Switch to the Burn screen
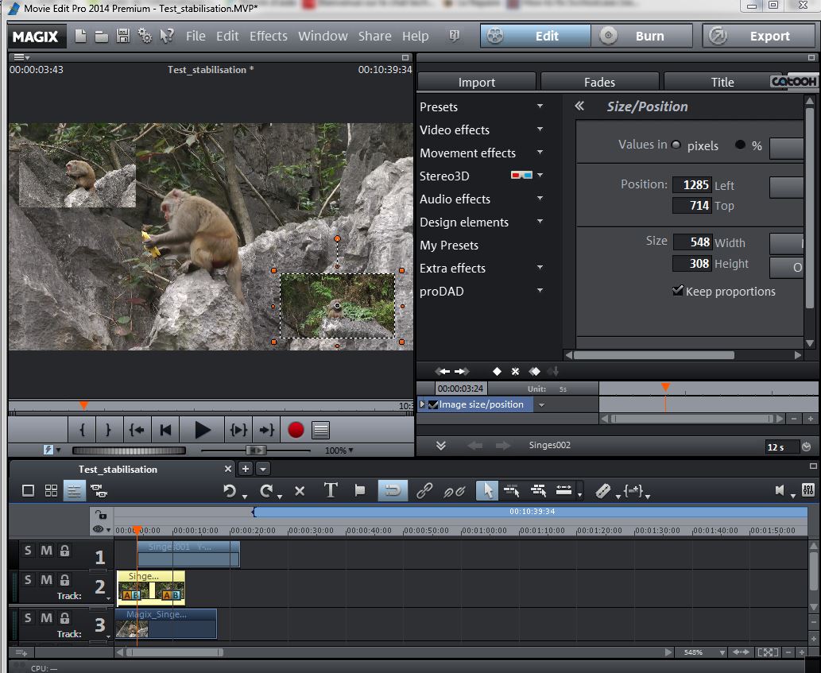This screenshot has width=821, height=673. [642, 36]
